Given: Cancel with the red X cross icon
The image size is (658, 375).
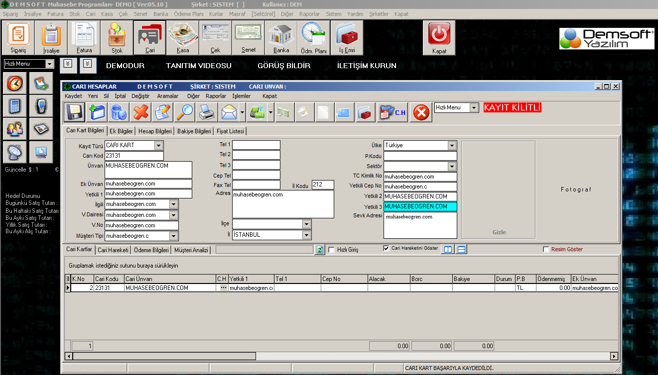Looking at the screenshot, I should pos(140,112).
